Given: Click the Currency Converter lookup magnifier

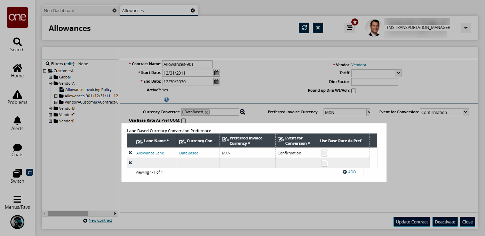Looking at the screenshot, I should [x=242, y=112].
